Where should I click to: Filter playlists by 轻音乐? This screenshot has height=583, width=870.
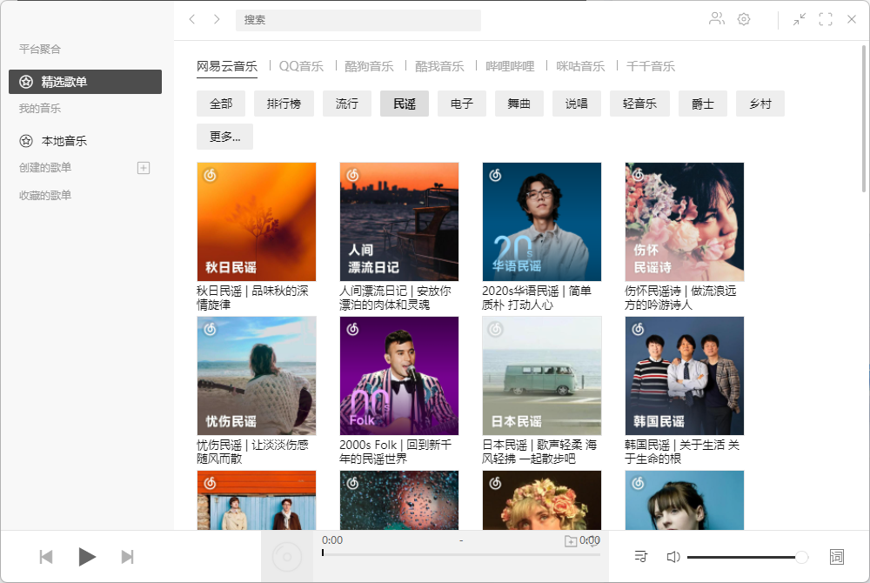click(x=639, y=104)
